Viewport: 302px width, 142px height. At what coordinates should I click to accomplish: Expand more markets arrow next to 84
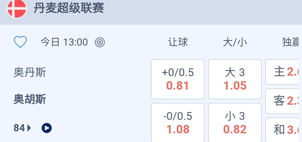pos(29,128)
